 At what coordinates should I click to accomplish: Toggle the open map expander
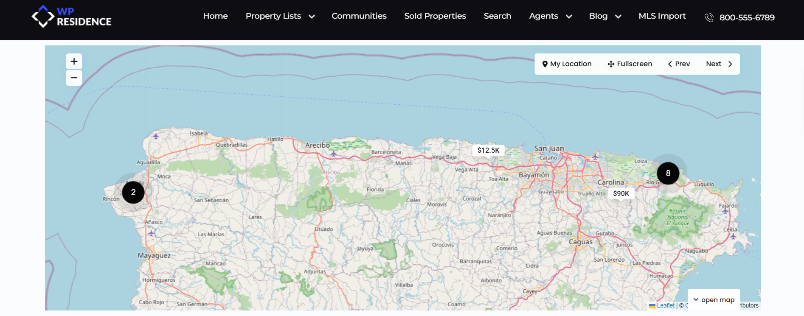(714, 300)
